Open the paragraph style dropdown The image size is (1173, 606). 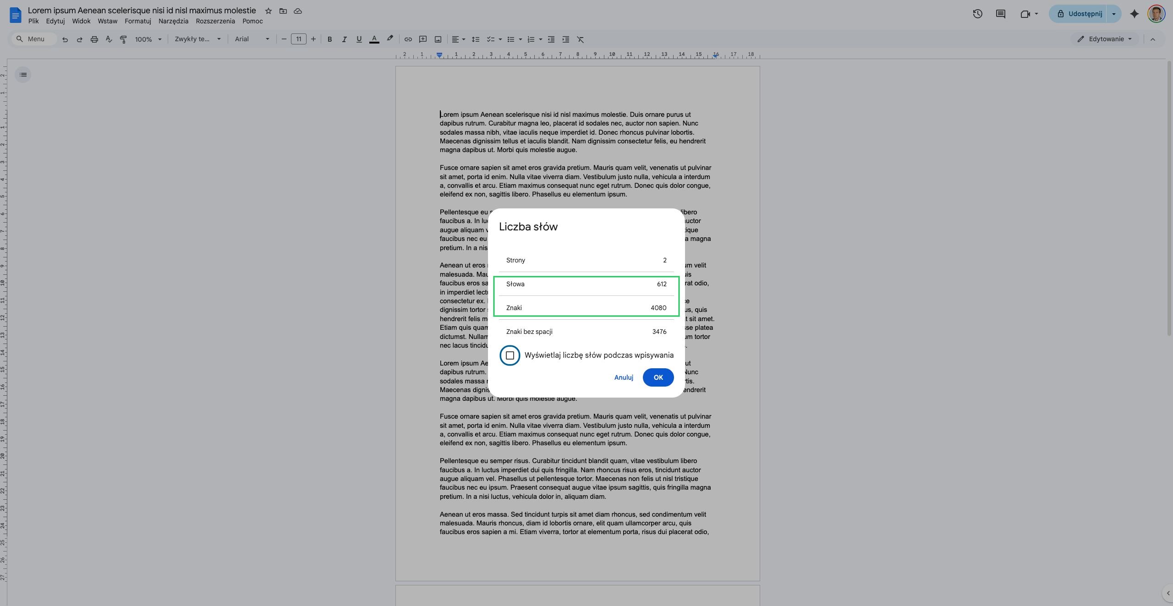[x=197, y=39]
